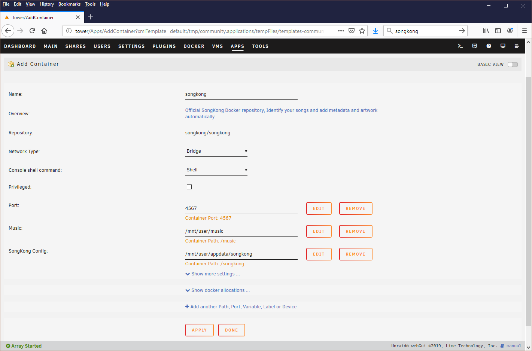The height and width of the screenshot is (351, 532).
Task: Click the SongKong Config path field
Action: 241,254
